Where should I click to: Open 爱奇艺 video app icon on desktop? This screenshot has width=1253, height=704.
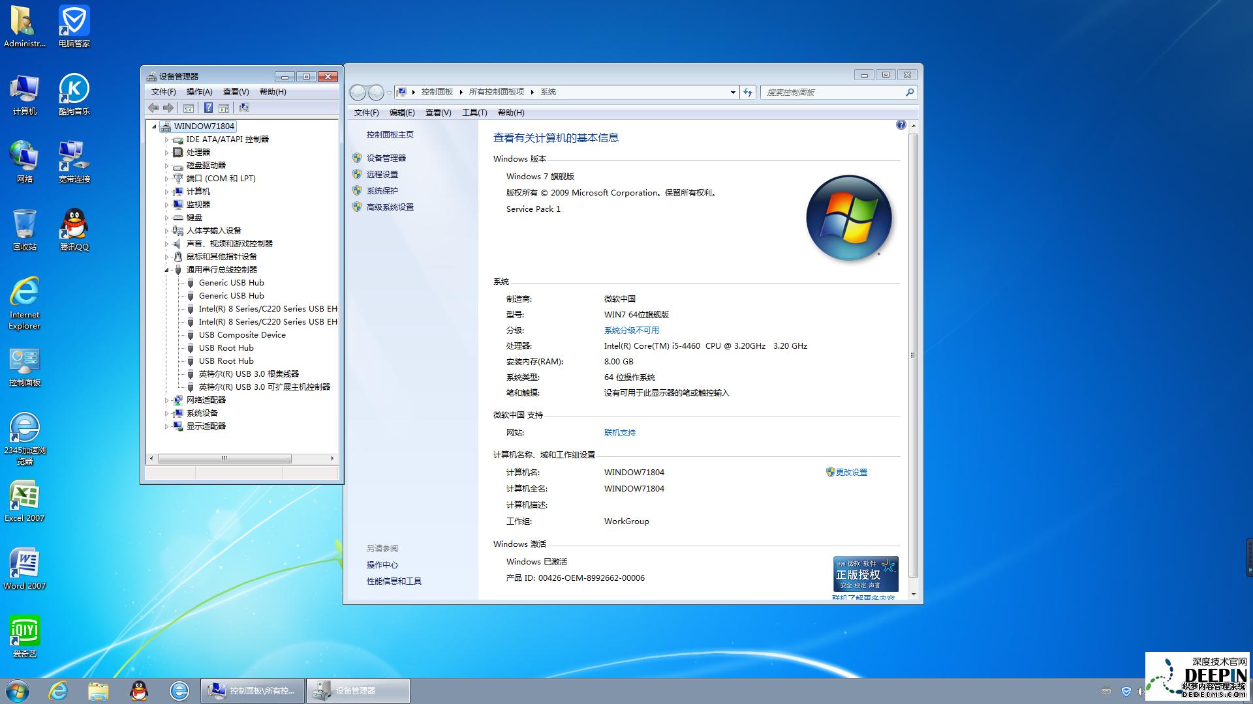[23, 634]
